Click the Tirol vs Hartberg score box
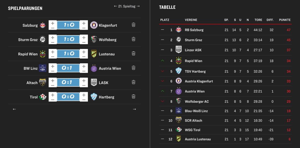300x148 pixels. click(x=68, y=97)
